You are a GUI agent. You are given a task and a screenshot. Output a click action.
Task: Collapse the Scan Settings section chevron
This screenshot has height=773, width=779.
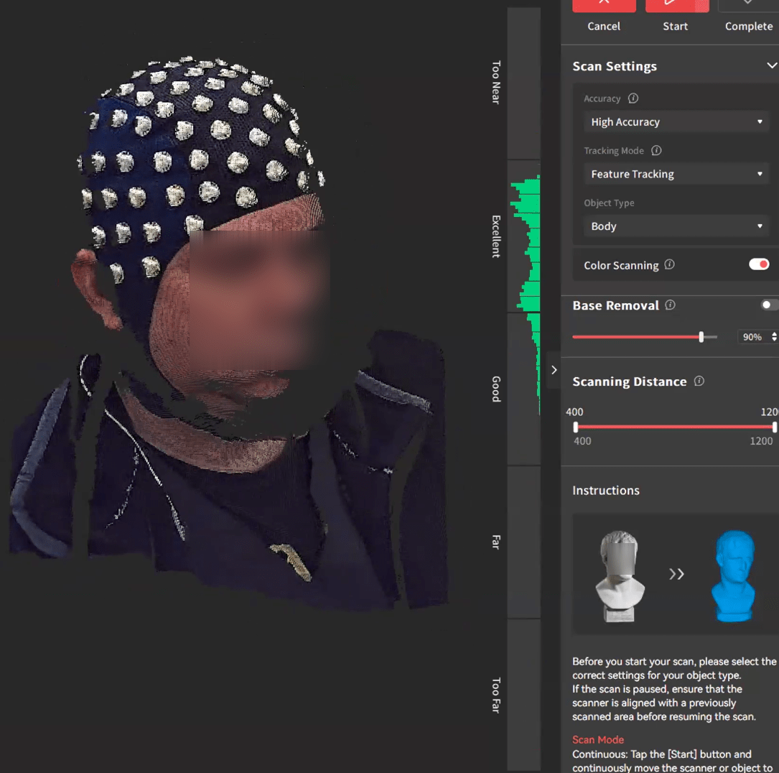tap(771, 66)
